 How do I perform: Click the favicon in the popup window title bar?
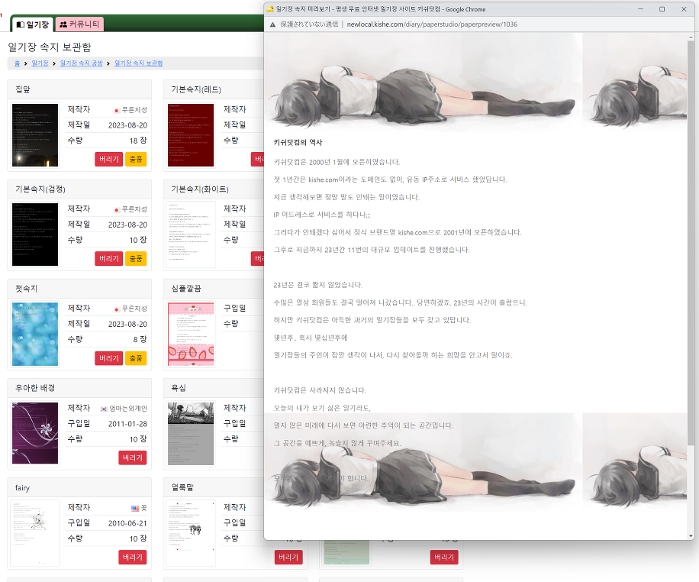point(269,9)
